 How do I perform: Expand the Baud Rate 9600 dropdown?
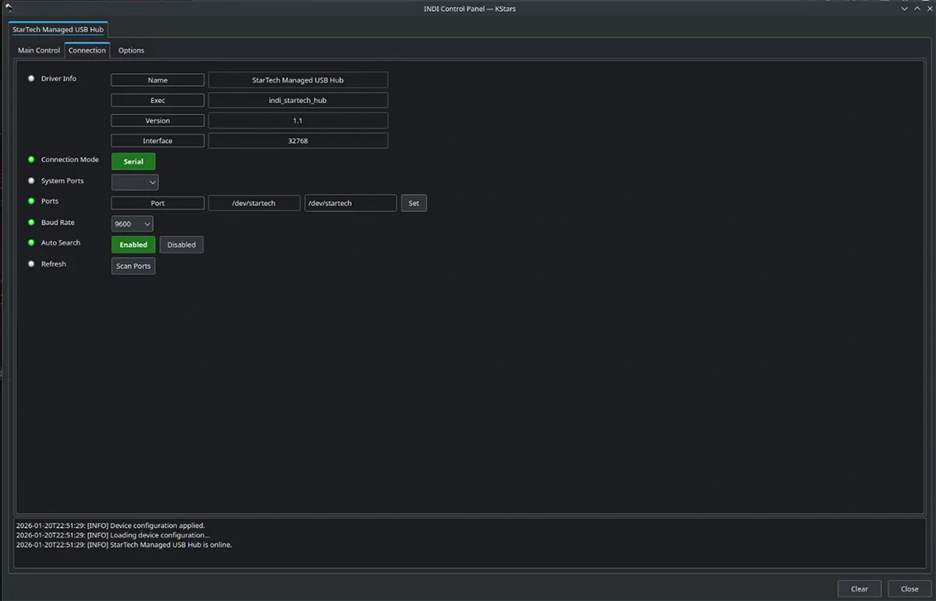[x=132, y=224]
